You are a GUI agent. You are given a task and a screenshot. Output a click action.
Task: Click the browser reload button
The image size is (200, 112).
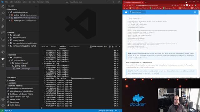(130, 5)
